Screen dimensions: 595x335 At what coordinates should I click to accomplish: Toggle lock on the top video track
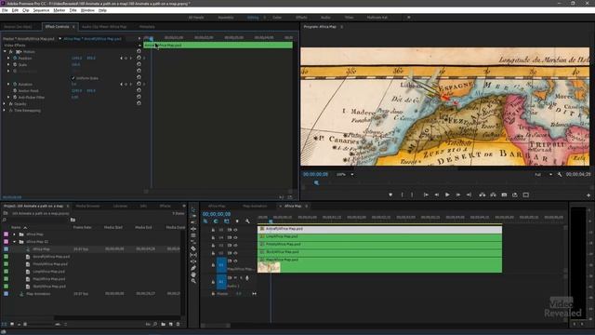(x=213, y=230)
